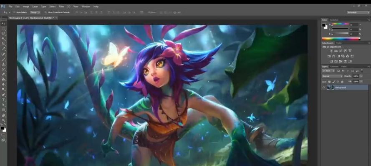This screenshot has height=166, width=371.
Task: Toggle the type layers filter
Action: pos(348,71)
